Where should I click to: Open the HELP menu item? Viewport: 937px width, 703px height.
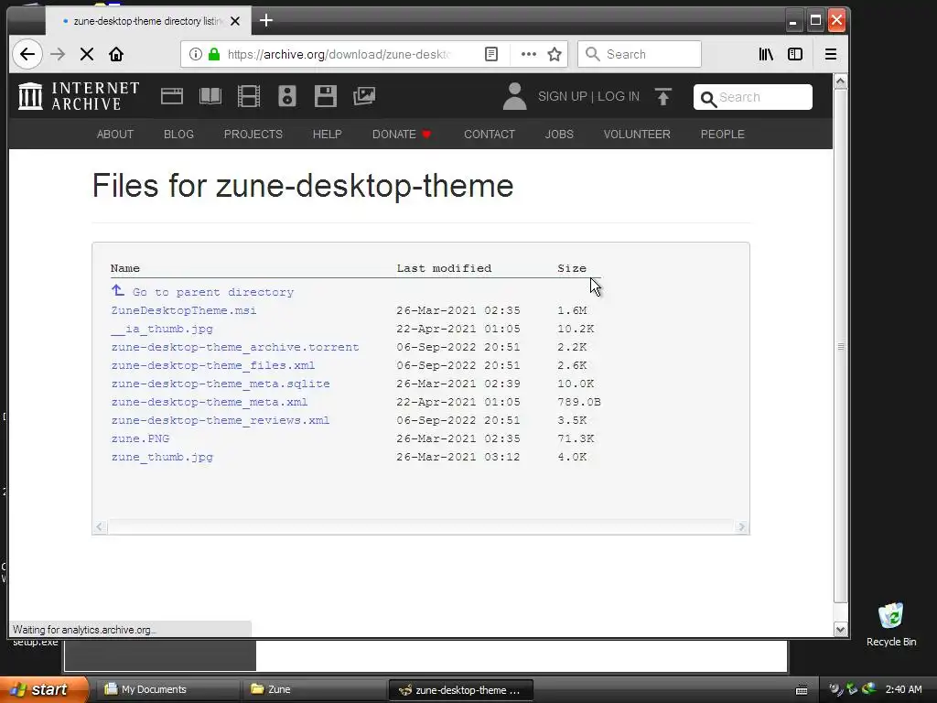coord(328,134)
